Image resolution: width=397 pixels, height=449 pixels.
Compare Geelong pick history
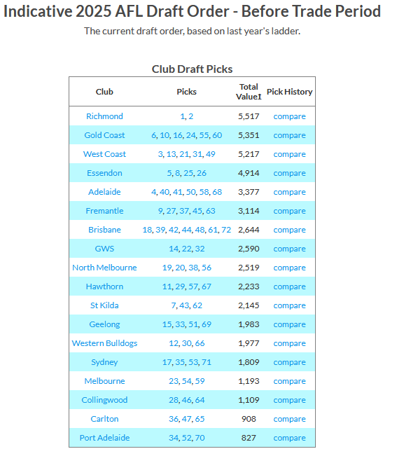pos(289,324)
